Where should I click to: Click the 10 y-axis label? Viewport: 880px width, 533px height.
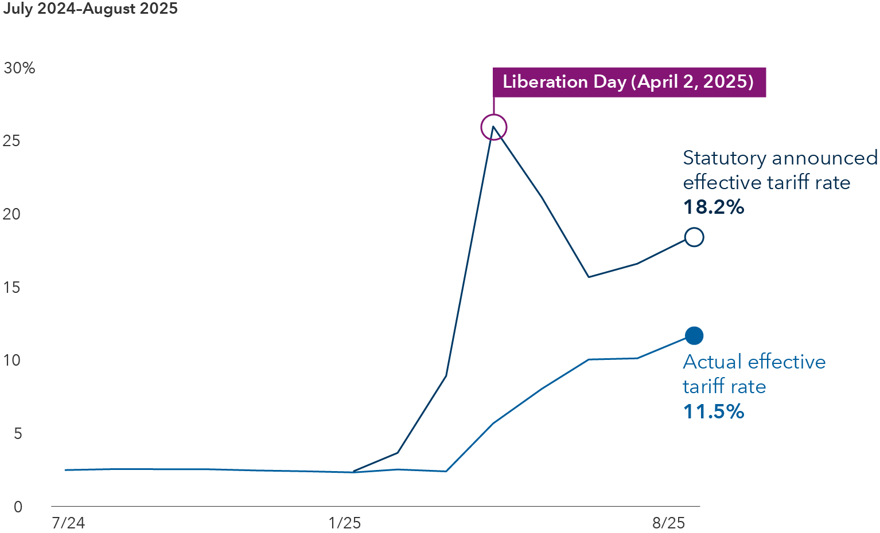(x=11, y=360)
